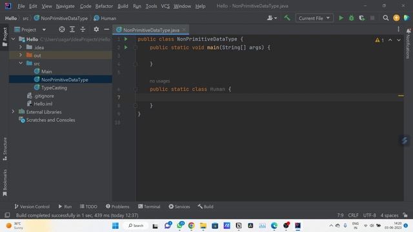
Task: Open Search Everywhere magnifier icon
Action: click(x=386, y=18)
